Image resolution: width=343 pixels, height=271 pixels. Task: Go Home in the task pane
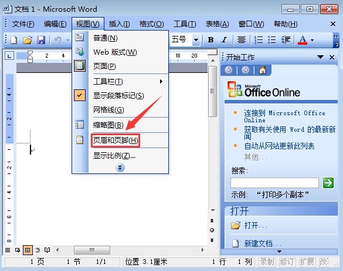(x=263, y=70)
